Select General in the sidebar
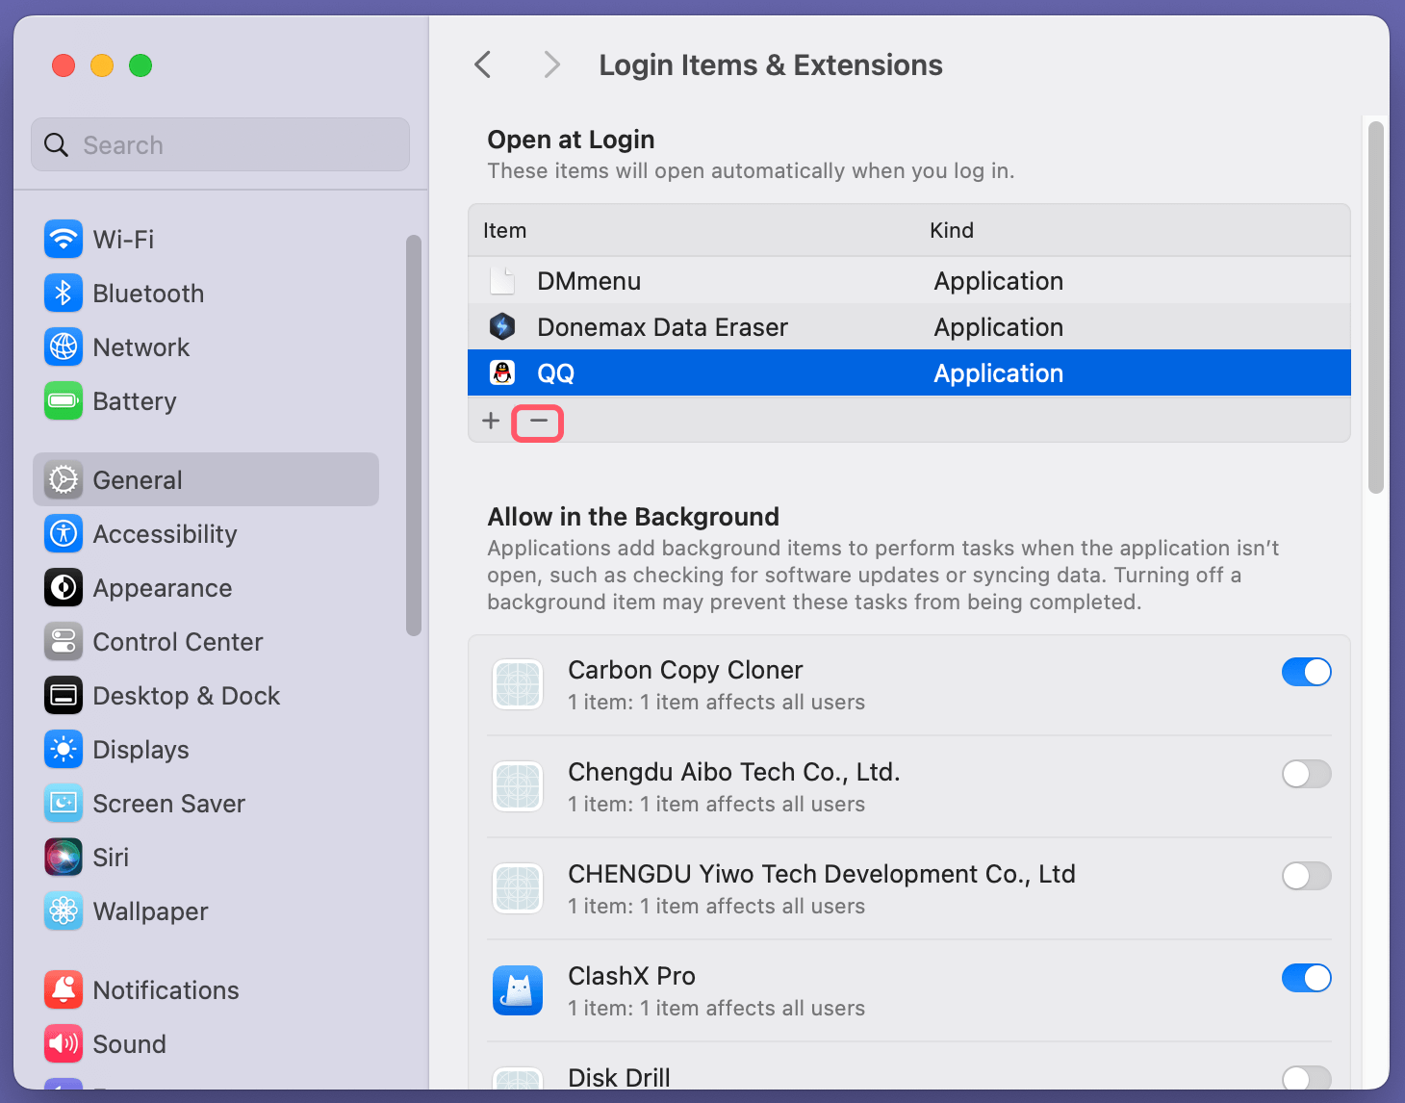The height and width of the screenshot is (1103, 1405). point(137,479)
